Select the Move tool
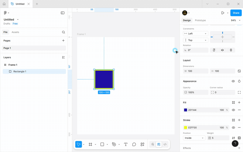Screen dimensions: 243x152 point(79,144)
